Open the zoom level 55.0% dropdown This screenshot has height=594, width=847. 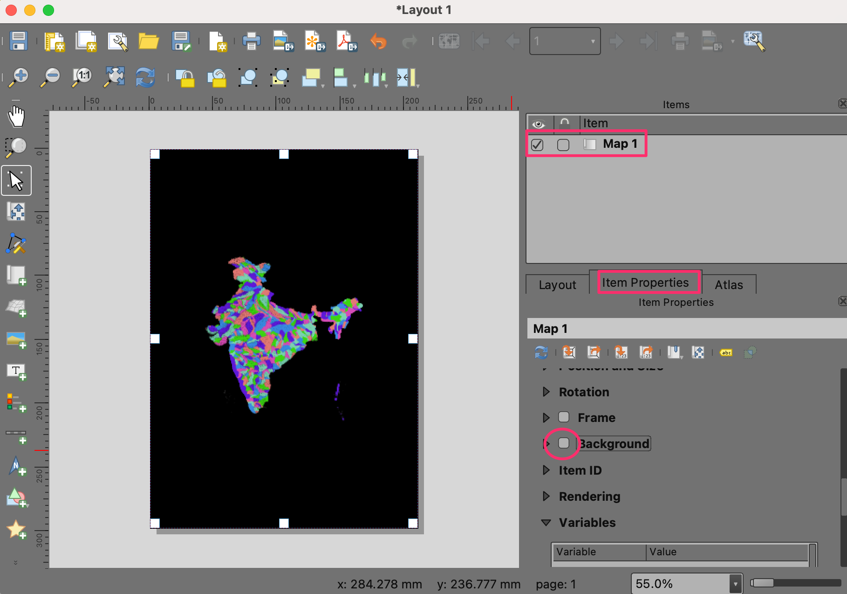coord(735,584)
